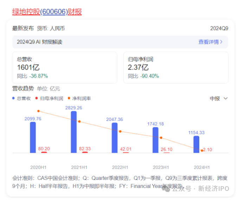This screenshot has width=239, height=200.
Task: Click the 1742.18 revenue value label
Action: click(155, 124)
